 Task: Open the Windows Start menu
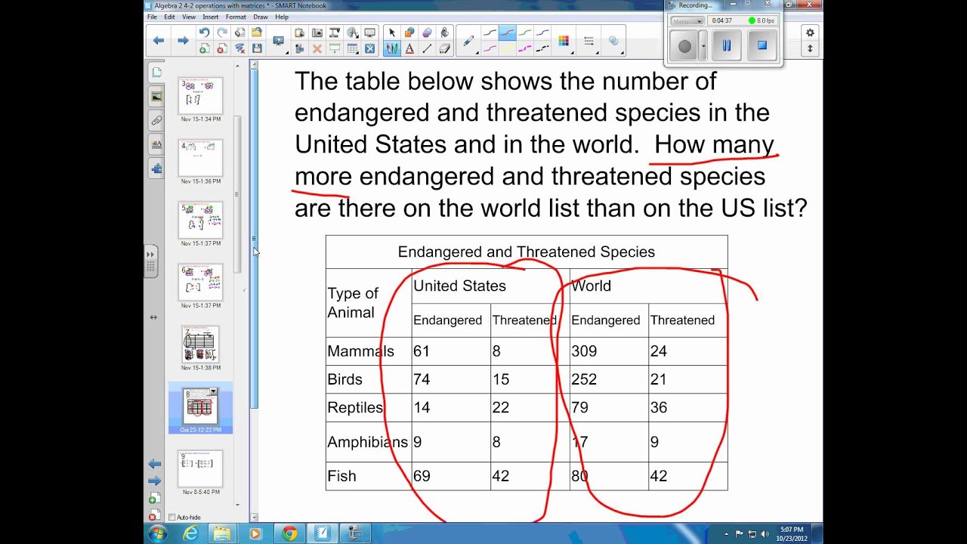click(157, 533)
